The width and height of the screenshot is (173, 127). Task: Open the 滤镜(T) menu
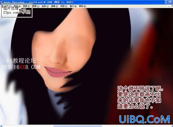[54, 6]
